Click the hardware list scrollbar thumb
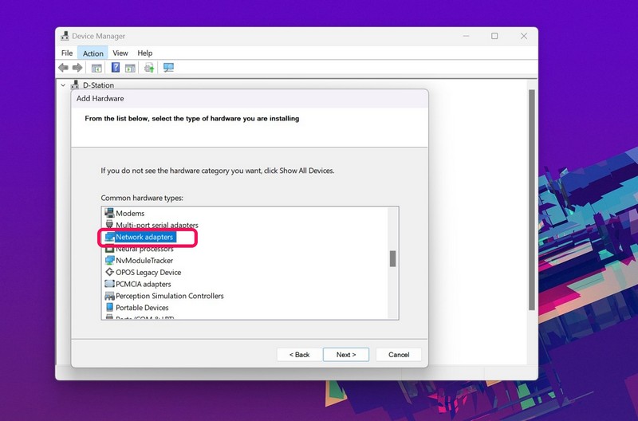This screenshot has width=638, height=421. (x=392, y=259)
